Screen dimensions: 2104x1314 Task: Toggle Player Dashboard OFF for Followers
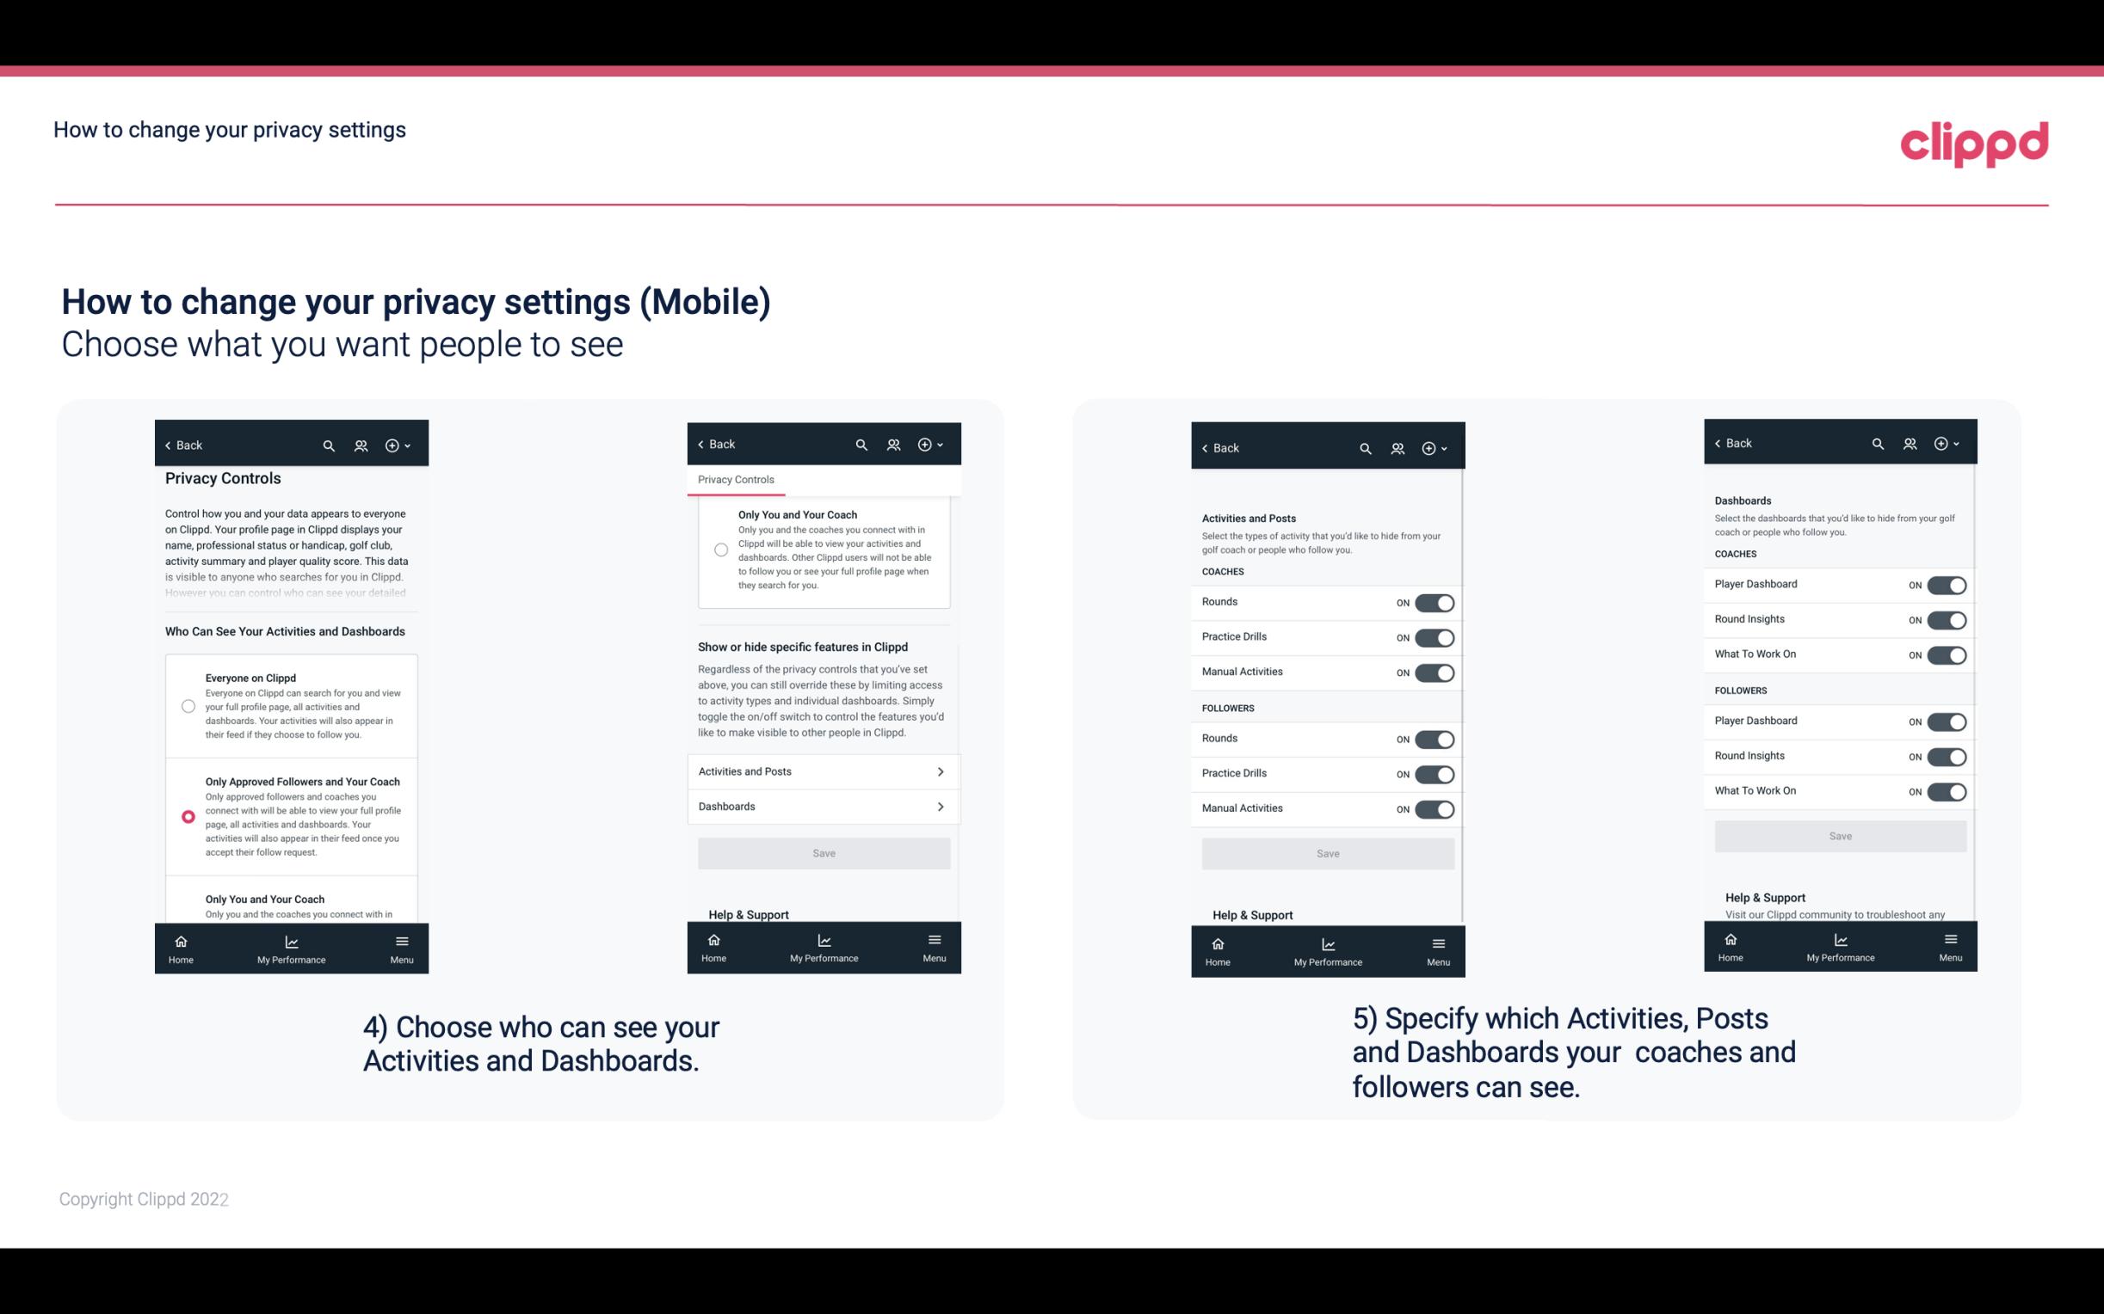point(1947,721)
